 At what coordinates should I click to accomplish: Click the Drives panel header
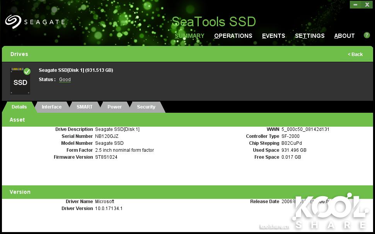pos(187,54)
